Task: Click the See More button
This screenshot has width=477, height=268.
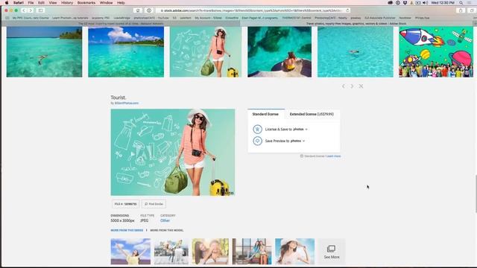Action: [332, 252]
